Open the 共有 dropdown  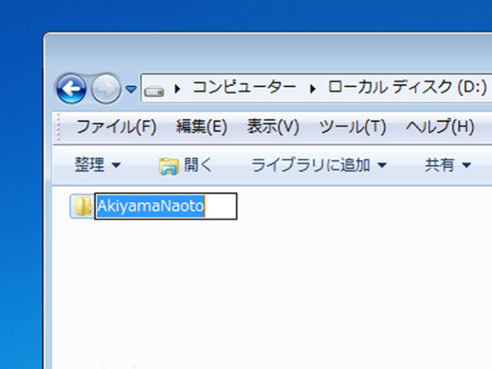tap(447, 165)
